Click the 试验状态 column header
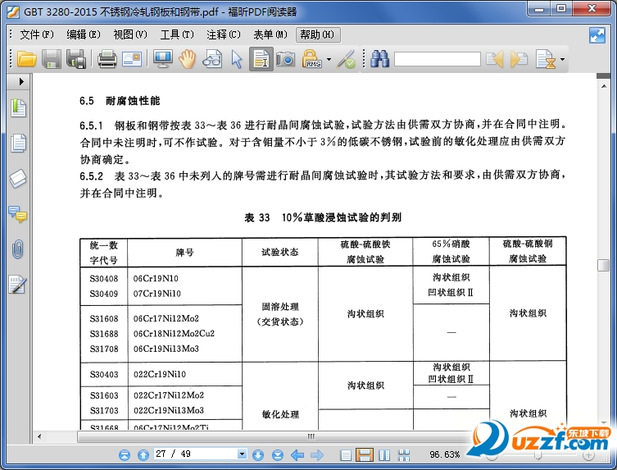Viewport: 617px width, 470px height. click(280, 252)
